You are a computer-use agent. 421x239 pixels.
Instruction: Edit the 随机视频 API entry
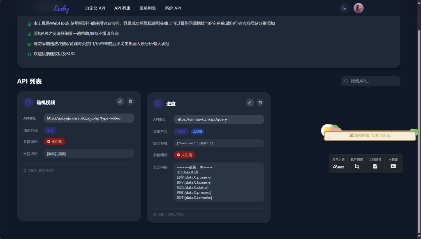(120, 101)
